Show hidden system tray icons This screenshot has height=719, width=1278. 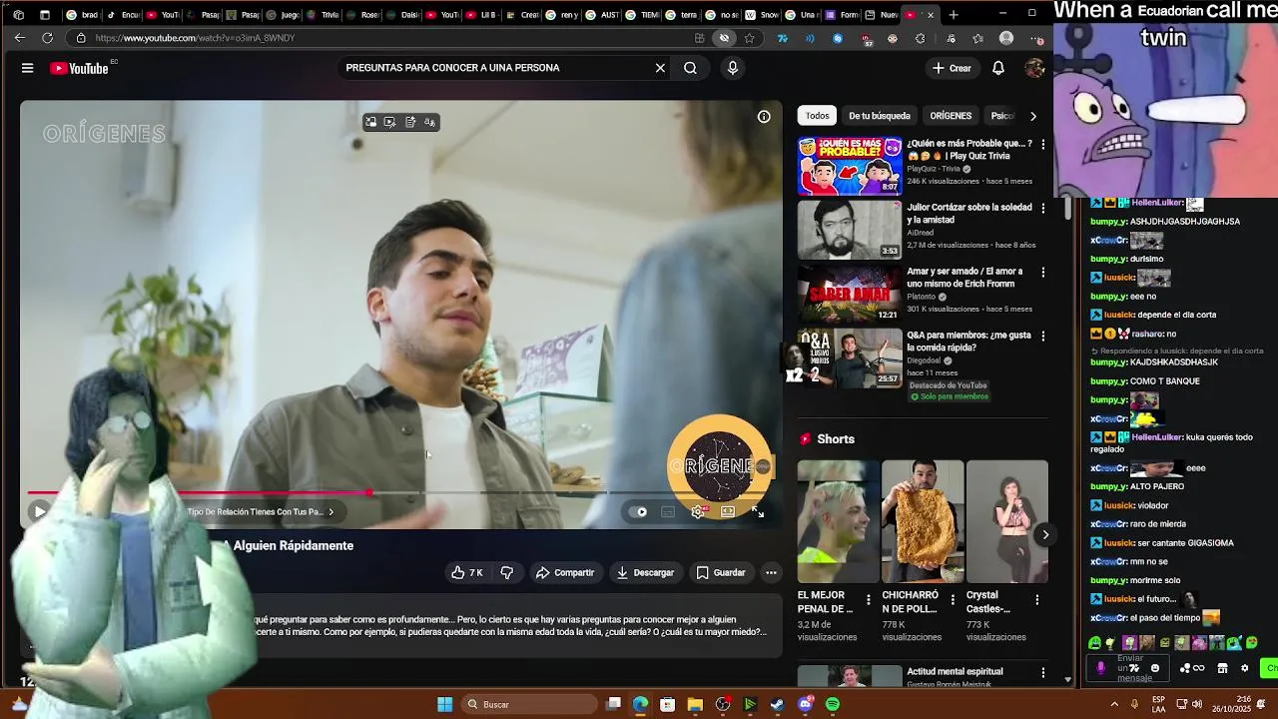click(x=1113, y=704)
